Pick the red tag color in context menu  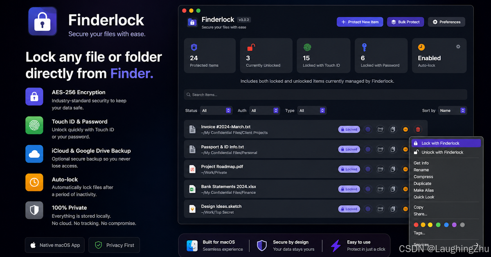[416, 225]
